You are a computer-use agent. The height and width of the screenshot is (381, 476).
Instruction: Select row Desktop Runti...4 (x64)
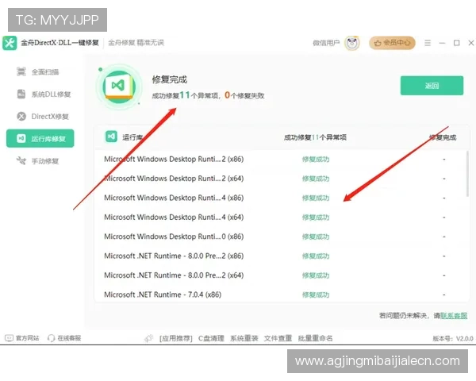(x=281, y=217)
